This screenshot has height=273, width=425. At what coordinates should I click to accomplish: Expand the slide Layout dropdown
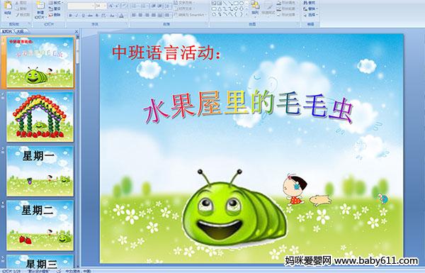coord(56,2)
